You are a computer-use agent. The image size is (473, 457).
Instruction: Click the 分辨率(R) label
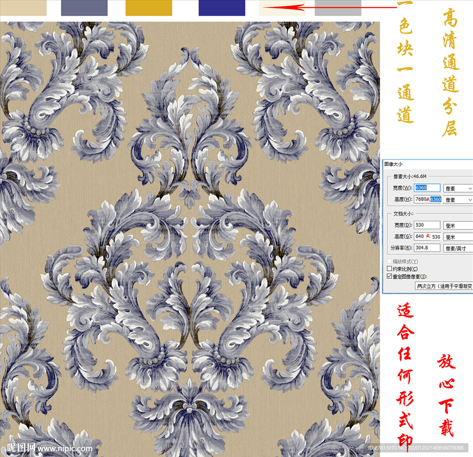[x=401, y=248]
